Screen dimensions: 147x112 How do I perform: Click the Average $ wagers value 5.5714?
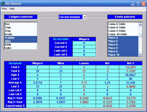click(x=38, y=83)
